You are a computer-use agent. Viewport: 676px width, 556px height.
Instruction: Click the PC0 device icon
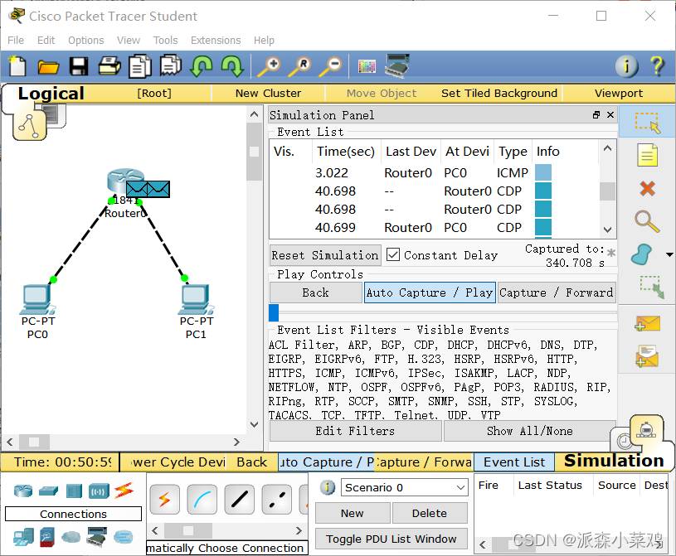37,299
